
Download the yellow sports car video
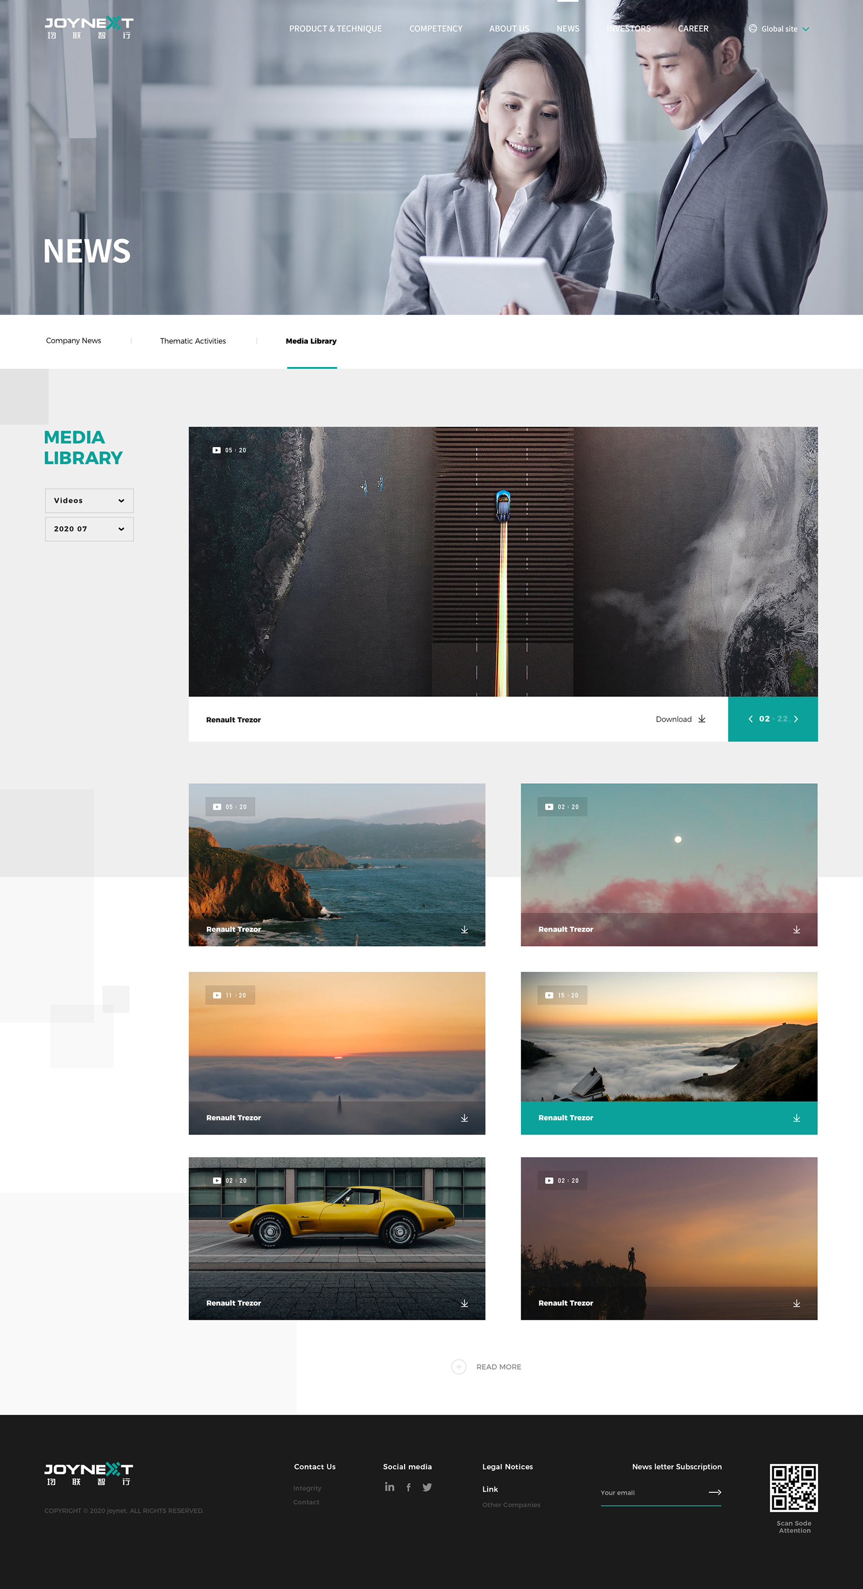pyautogui.click(x=464, y=1303)
